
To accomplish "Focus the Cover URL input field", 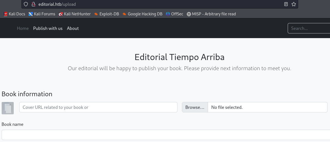I will point(98,107).
